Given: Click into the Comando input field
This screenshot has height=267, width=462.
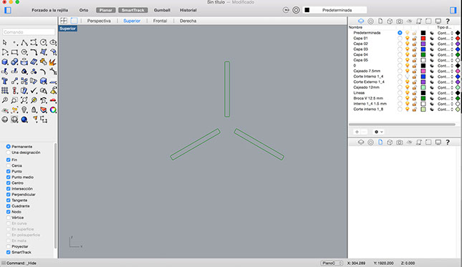Looking at the screenshot, I should 29,32.
